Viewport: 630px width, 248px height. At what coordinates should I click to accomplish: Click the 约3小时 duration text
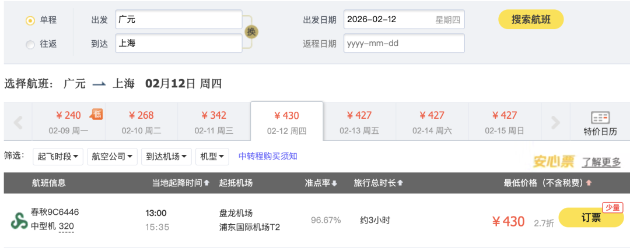pyautogui.click(x=375, y=220)
